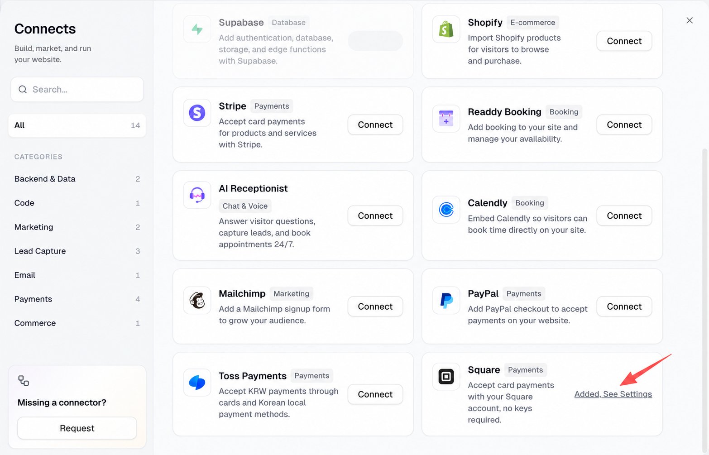This screenshot has height=455, width=709.
Task: Focus the Search connectors field
Action: click(77, 90)
